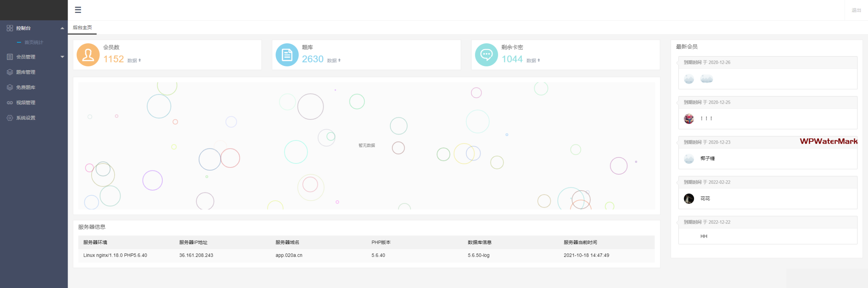Click the 控制台 dashboard grid icon
868x288 pixels.
click(10, 28)
